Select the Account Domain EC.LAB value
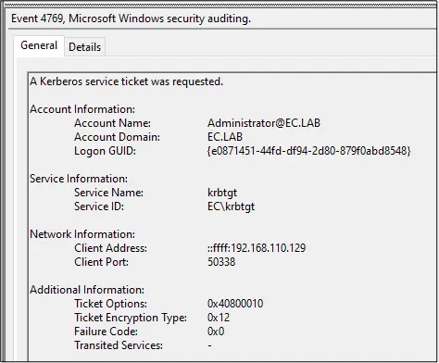Image resolution: width=439 pixels, height=363 pixels. coord(225,137)
